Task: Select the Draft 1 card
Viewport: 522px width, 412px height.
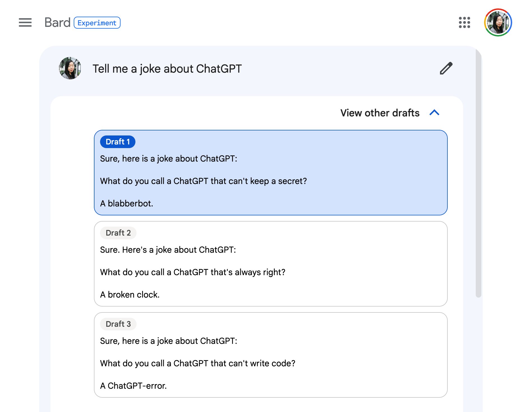Action: coord(271,172)
